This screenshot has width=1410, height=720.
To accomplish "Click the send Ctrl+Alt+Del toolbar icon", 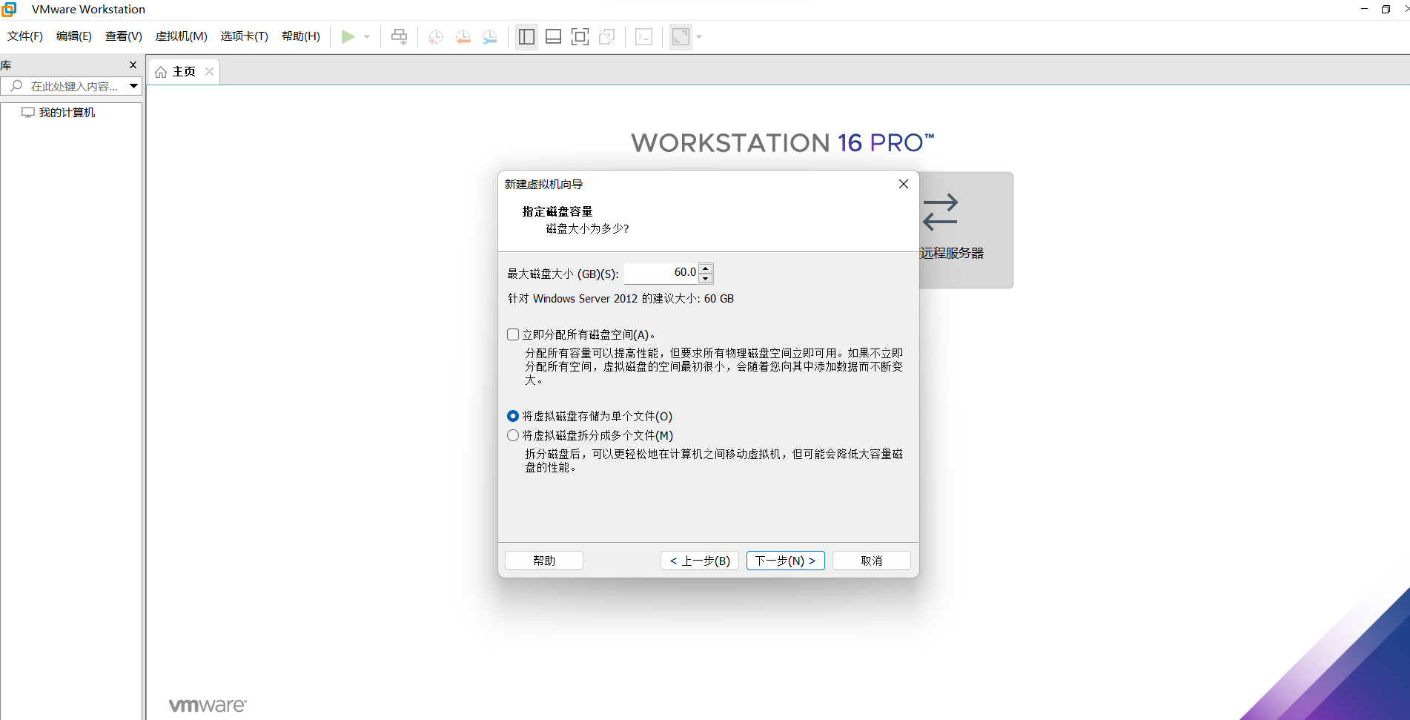I will pyautogui.click(x=399, y=36).
